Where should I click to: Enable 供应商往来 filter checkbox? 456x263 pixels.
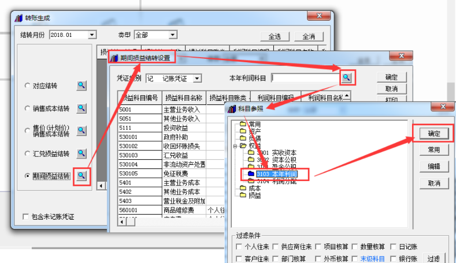coord(276,247)
